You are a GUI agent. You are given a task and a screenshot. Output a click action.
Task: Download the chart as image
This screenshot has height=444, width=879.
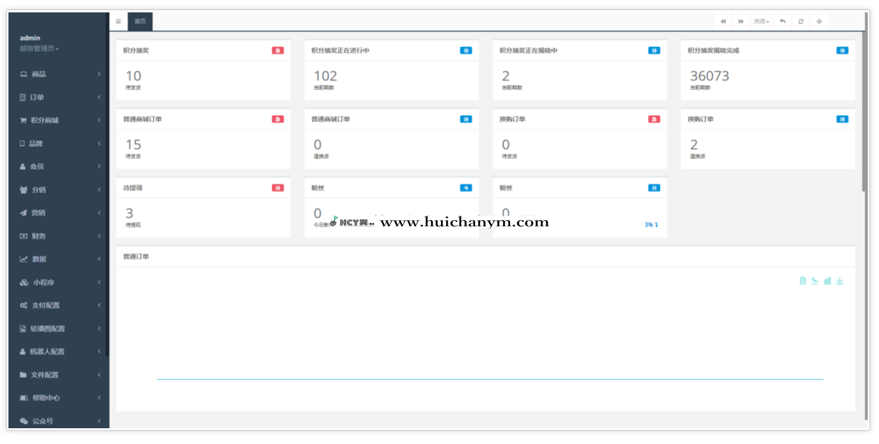[x=840, y=281]
